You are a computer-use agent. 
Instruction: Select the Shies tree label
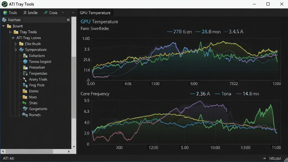[33, 103]
